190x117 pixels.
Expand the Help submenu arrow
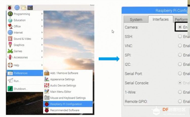click(x=42, y=65)
